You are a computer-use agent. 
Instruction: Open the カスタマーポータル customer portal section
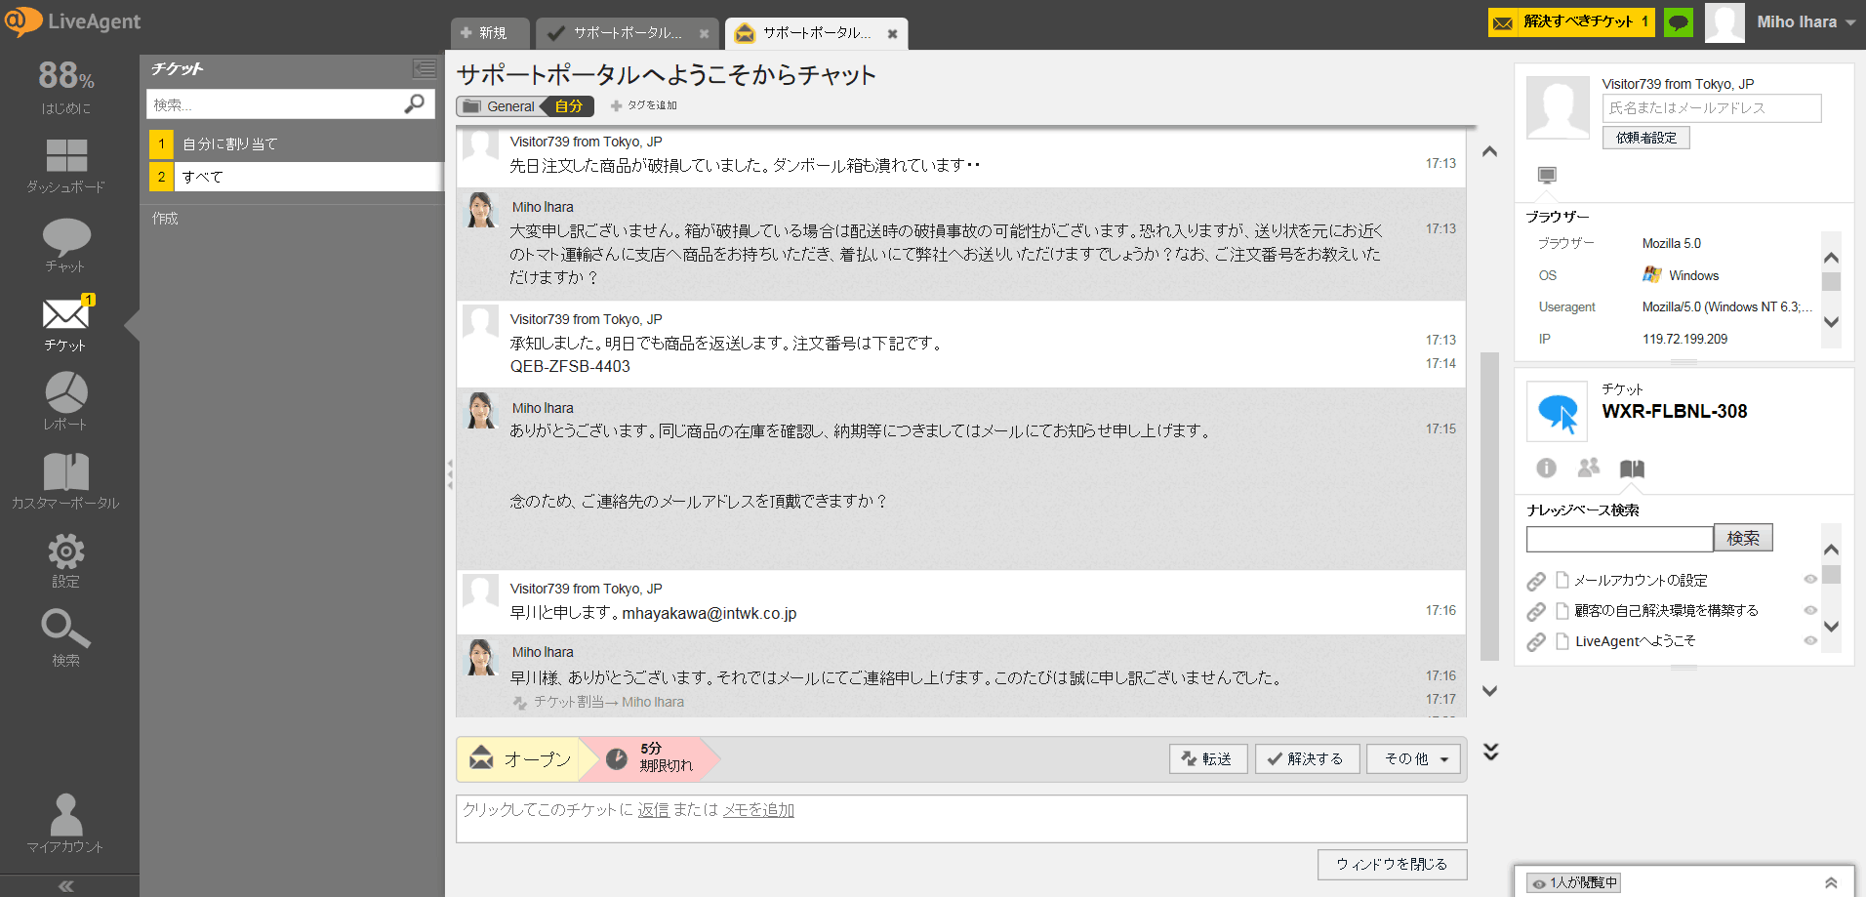65,481
